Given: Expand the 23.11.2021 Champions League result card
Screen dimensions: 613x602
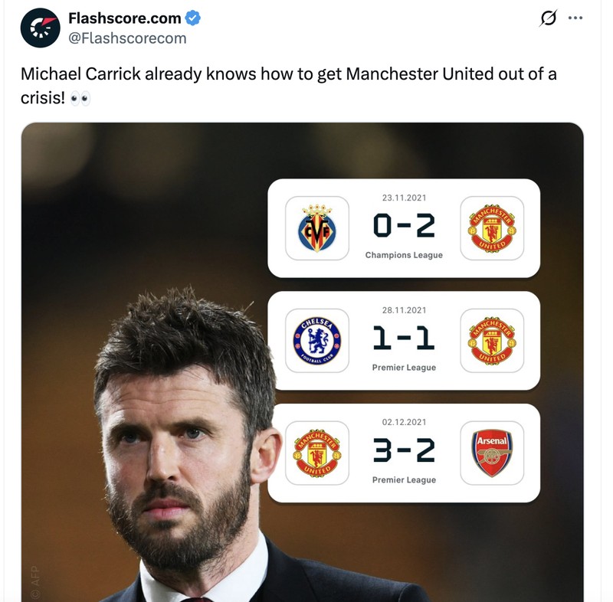Looking at the screenshot, I should pos(404,227).
